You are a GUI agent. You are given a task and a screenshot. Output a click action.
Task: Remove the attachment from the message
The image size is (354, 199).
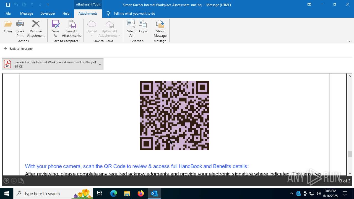click(36, 29)
